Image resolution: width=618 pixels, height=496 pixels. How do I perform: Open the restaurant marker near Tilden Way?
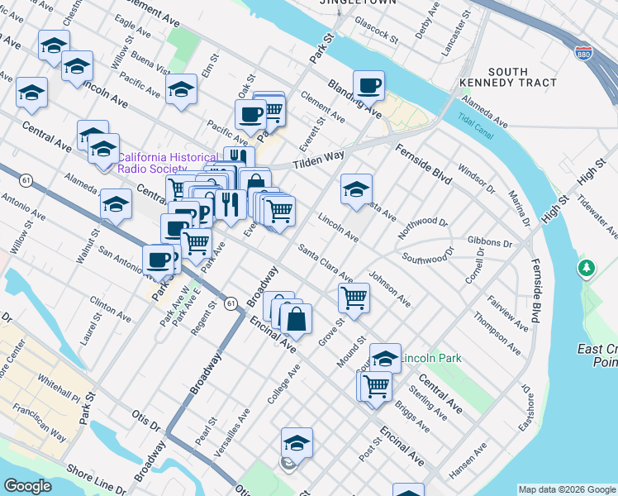[239, 155]
